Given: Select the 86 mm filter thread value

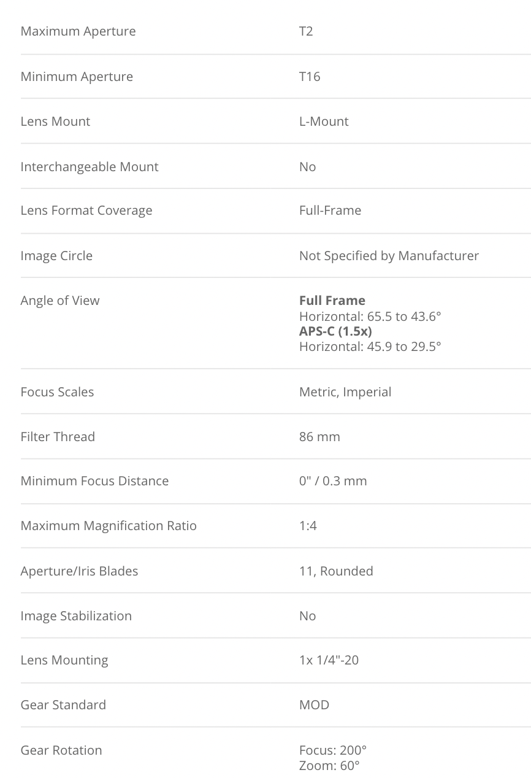Looking at the screenshot, I should 319,437.
